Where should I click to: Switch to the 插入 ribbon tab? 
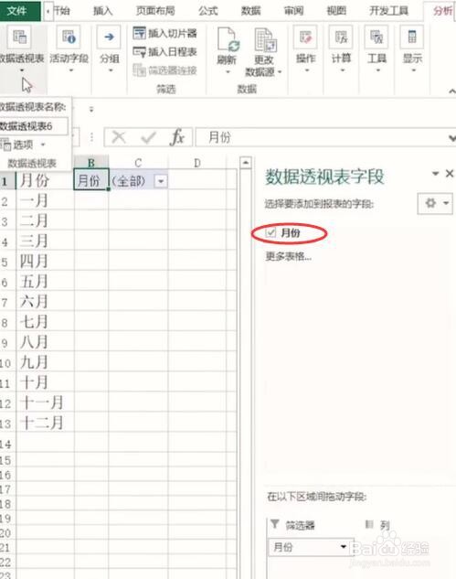(102, 11)
